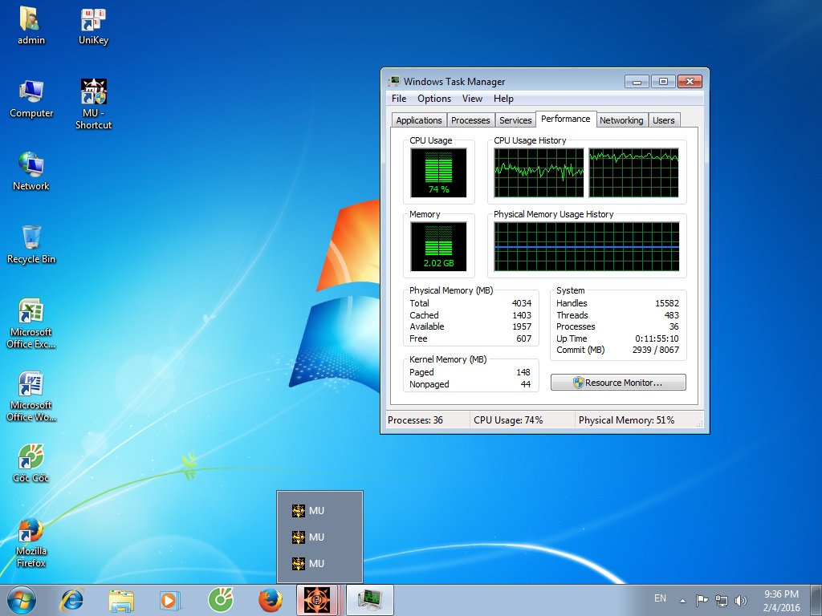Open Cốc Cốc browser from the taskbar
Image resolution: width=822 pixels, height=616 pixels.
click(220, 600)
